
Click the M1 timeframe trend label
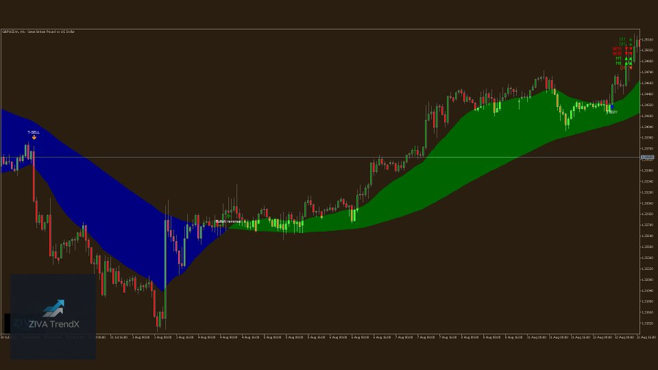pos(622,40)
